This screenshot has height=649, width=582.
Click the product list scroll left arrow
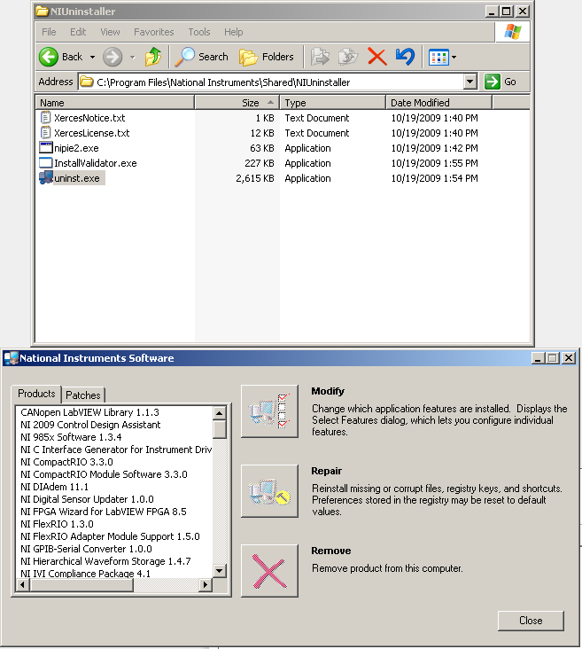pos(22,585)
